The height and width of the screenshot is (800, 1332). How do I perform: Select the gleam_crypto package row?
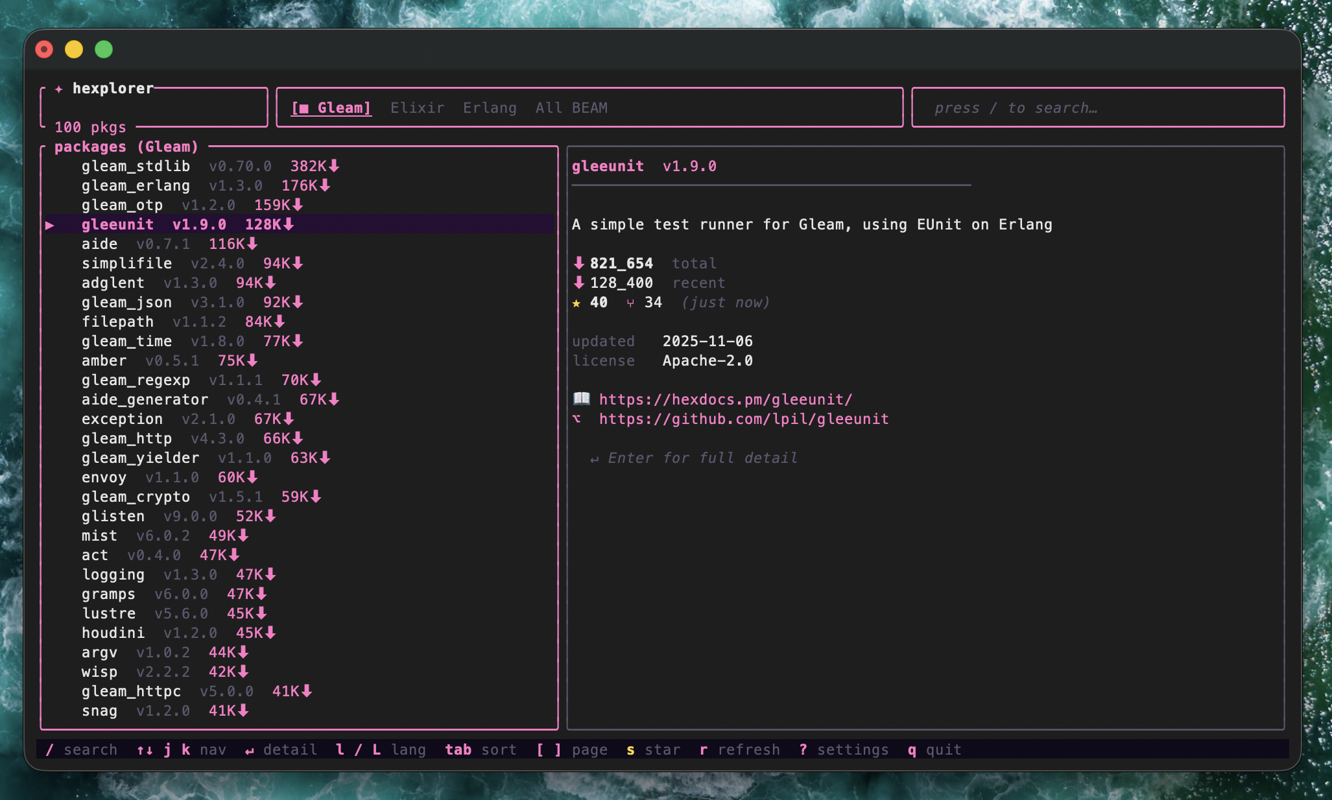coord(300,497)
